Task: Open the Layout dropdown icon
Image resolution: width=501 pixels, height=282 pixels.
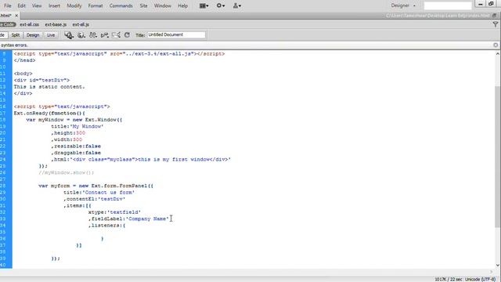Action: (x=204, y=5)
